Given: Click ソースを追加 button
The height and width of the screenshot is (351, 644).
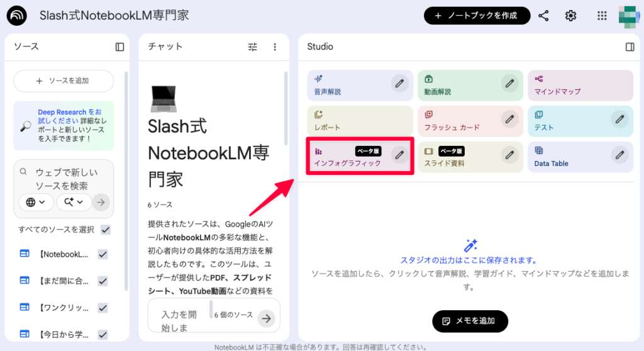Looking at the screenshot, I should point(64,81).
